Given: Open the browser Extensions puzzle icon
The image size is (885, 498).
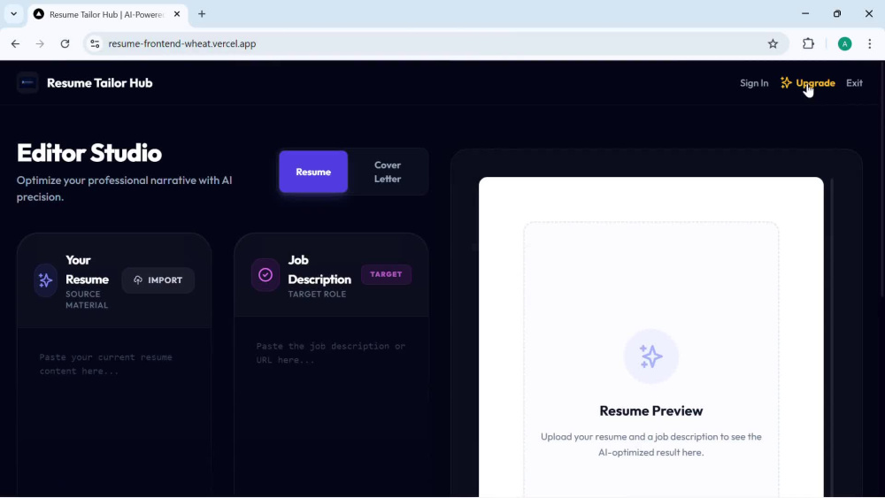Looking at the screenshot, I should click(x=808, y=44).
